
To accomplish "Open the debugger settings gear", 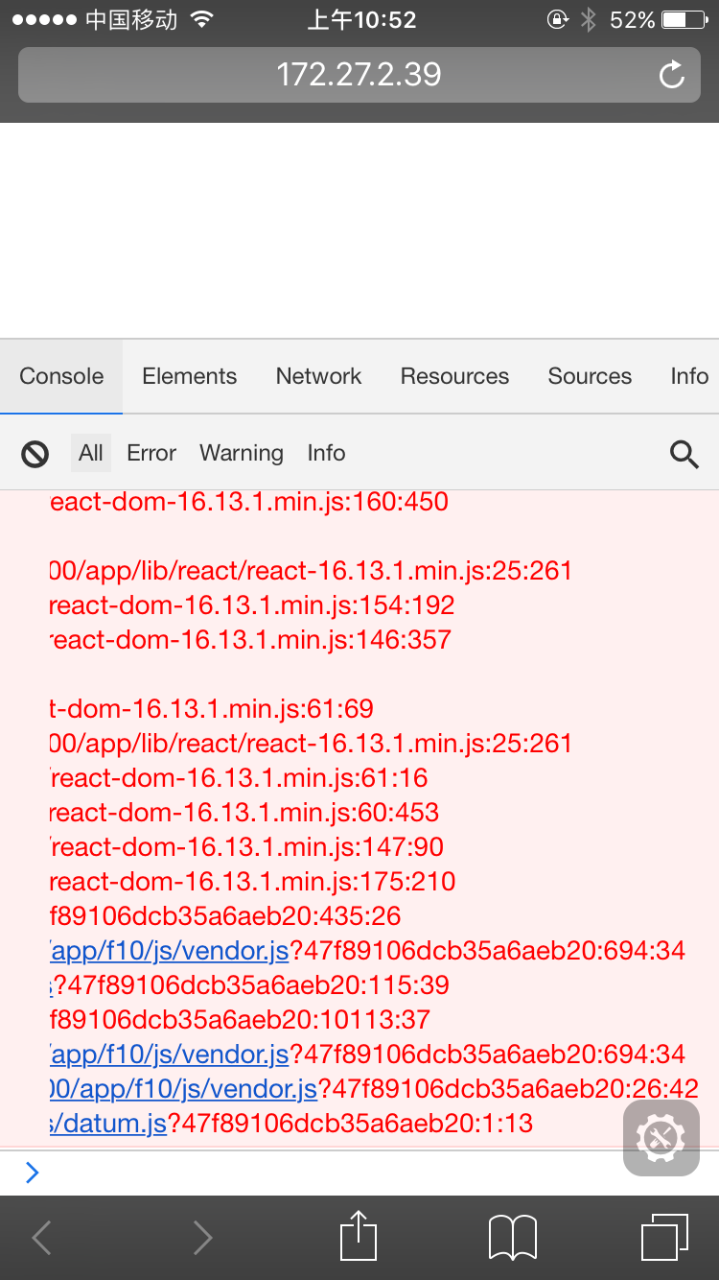I will (x=661, y=1138).
